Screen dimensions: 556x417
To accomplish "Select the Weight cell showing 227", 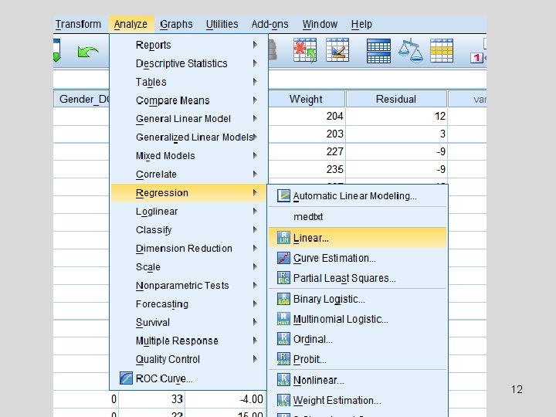I will pyautogui.click(x=307, y=151).
